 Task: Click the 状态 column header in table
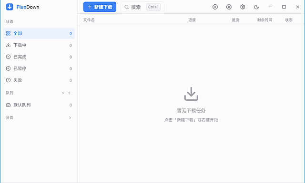click(289, 20)
